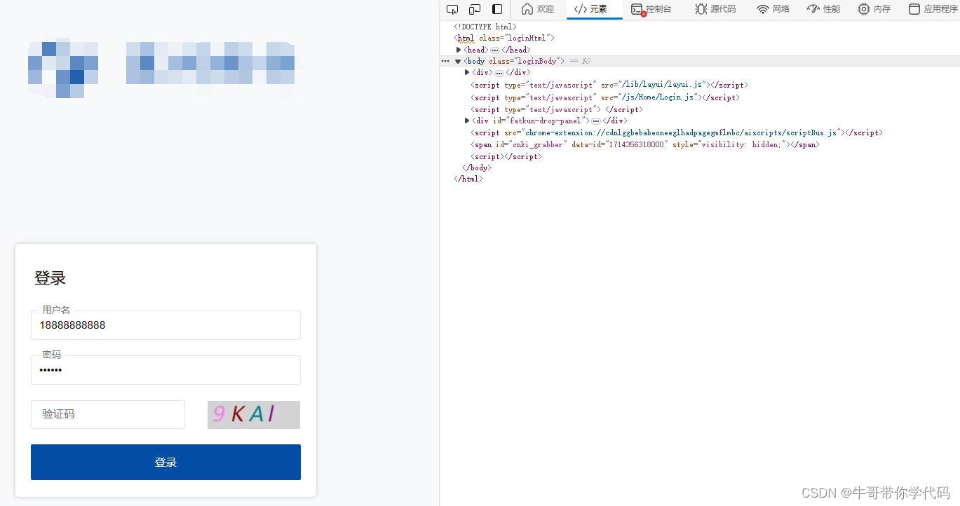
Task: Collapse the body loginBody node triangle
Action: 459,61
